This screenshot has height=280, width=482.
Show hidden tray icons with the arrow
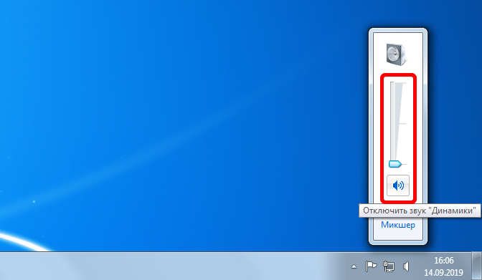coord(354,266)
